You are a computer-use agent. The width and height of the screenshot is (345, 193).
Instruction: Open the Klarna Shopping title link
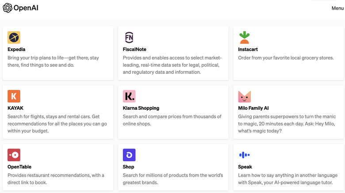[x=141, y=108]
